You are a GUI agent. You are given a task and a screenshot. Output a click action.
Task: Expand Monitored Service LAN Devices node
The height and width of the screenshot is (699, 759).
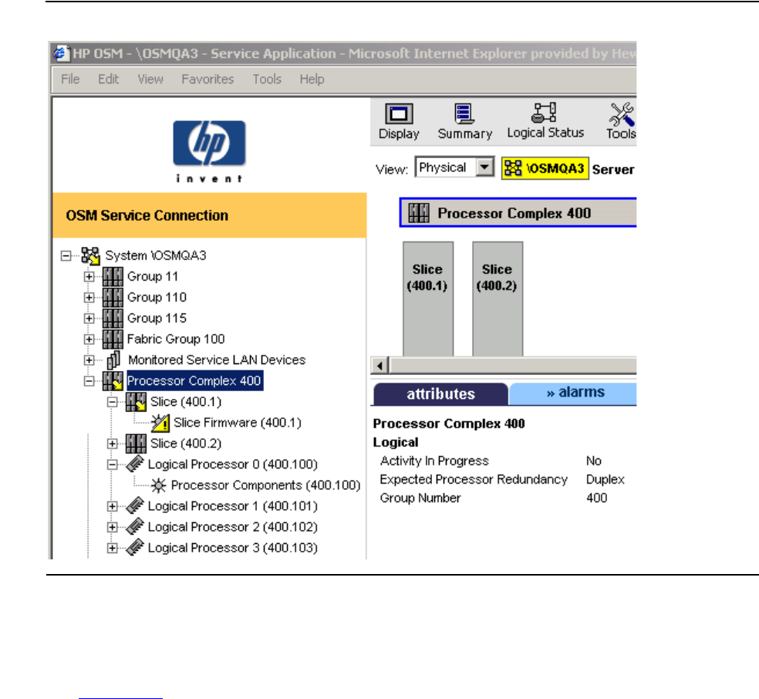click(x=89, y=360)
